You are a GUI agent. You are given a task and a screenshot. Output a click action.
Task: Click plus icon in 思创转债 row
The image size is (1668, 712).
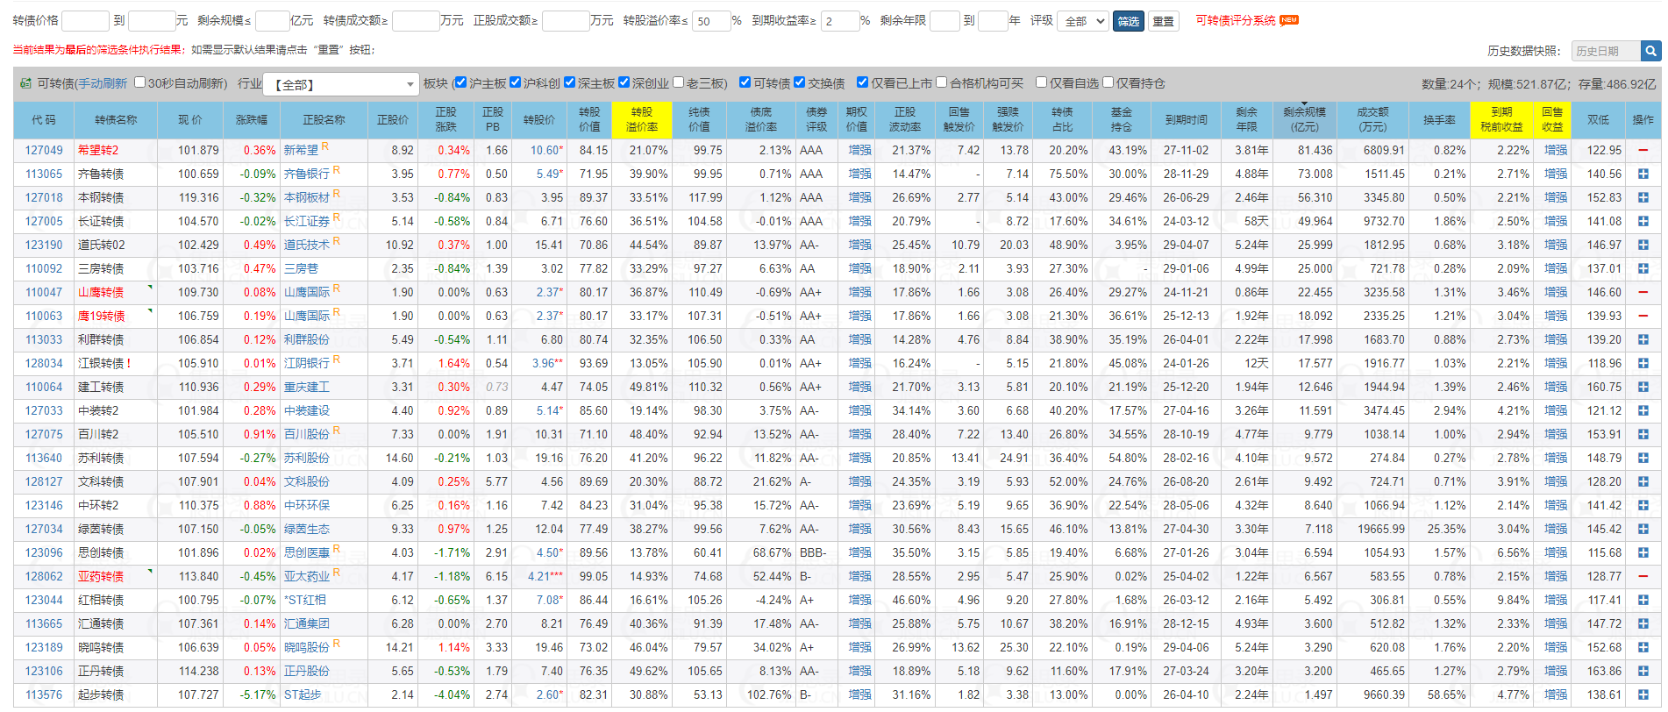[x=1643, y=553]
